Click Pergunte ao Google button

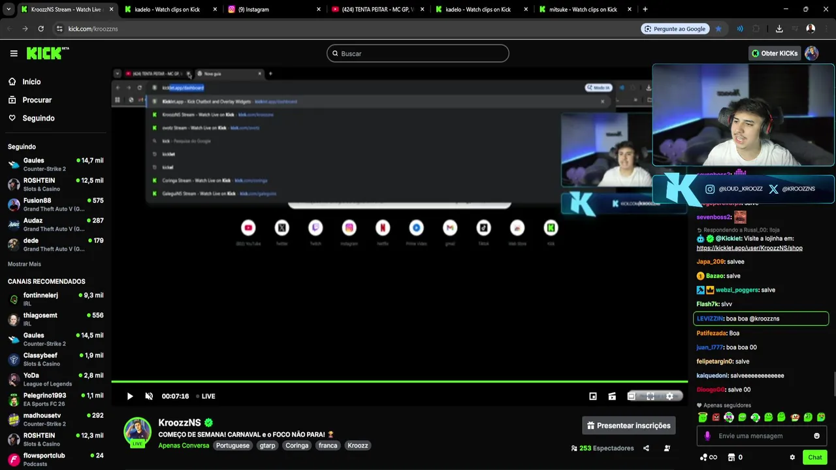(x=675, y=29)
